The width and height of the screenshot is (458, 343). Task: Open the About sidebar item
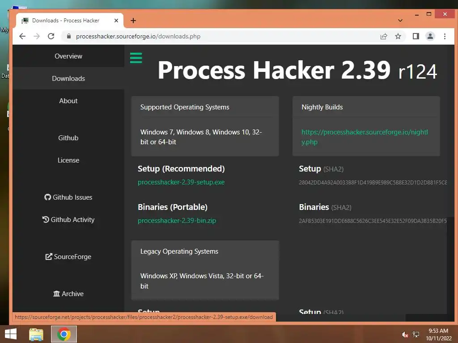(68, 100)
